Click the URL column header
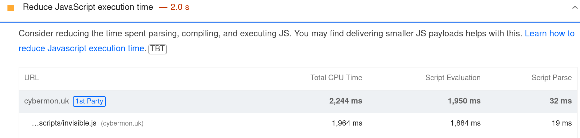The width and height of the screenshot is (580, 138). coord(32,78)
